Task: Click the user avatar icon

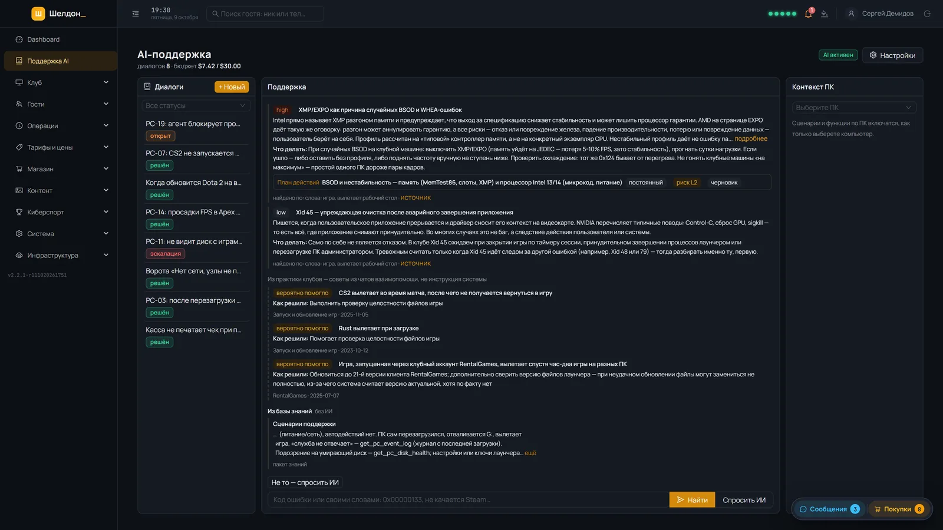Action: click(851, 14)
